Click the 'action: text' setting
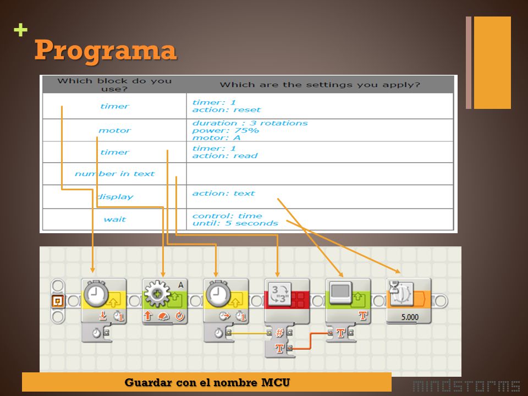The width and height of the screenshot is (528, 396). click(x=223, y=193)
